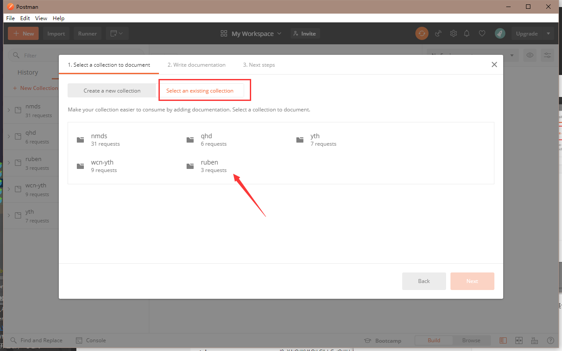Open the capture requests satellite icon
The width and height of the screenshot is (562, 351).
coord(438,33)
